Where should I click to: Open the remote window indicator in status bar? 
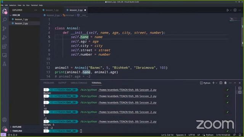[3, 135]
